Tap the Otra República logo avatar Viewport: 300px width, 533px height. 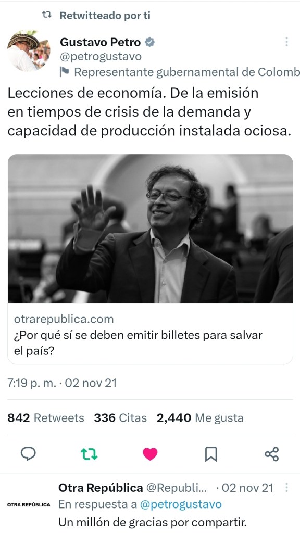click(29, 504)
